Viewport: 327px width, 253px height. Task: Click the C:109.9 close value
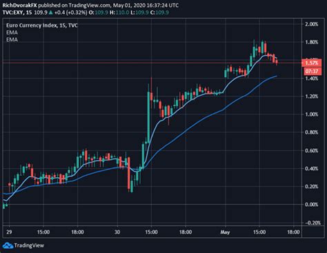point(159,12)
